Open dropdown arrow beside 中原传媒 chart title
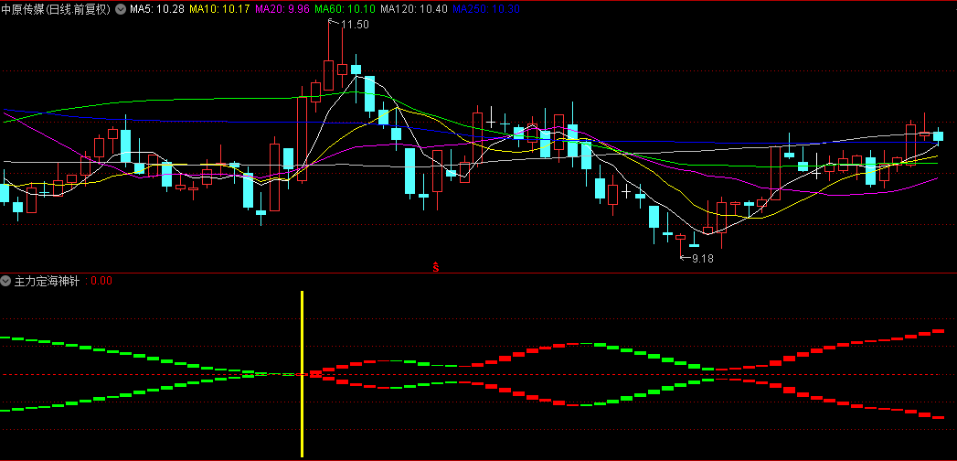 [x=120, y=9]
